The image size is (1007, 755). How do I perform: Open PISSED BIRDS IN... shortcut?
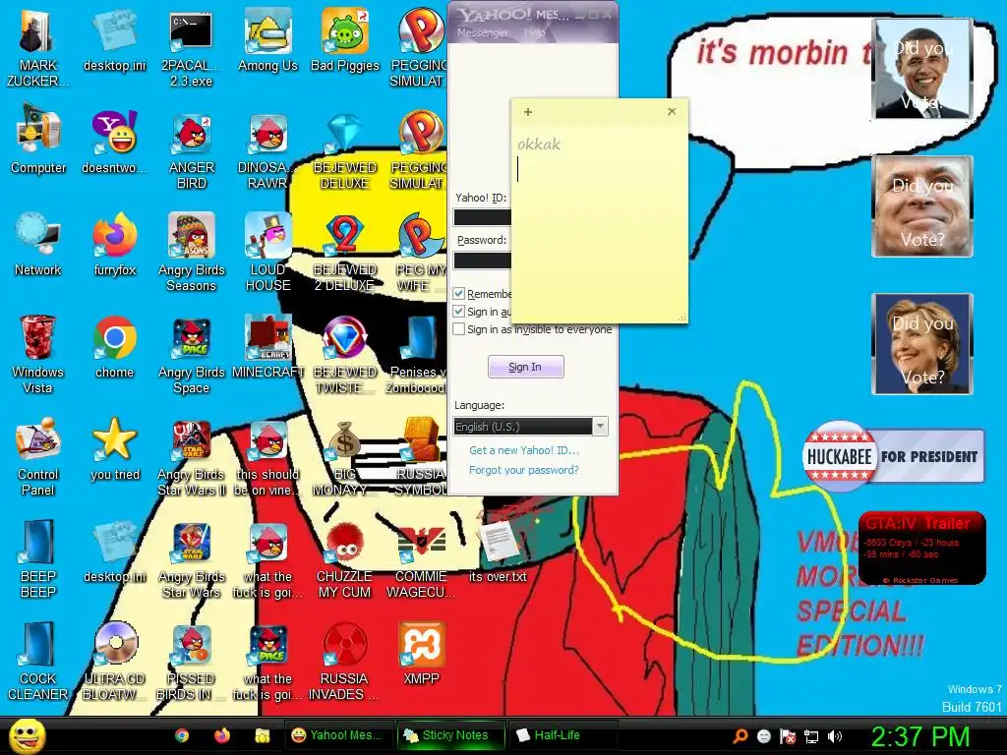point(192,662)
